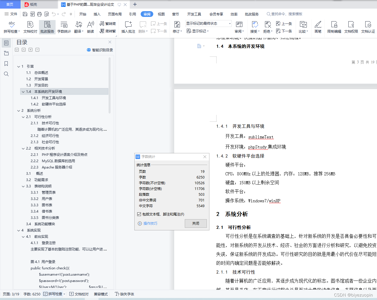The height and width of the screenshot is (300, 377).
Task: Switch to the 视图 ribbon tab
Action: [161, 14]
